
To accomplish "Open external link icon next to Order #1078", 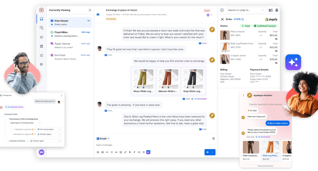I will [242, 19].
